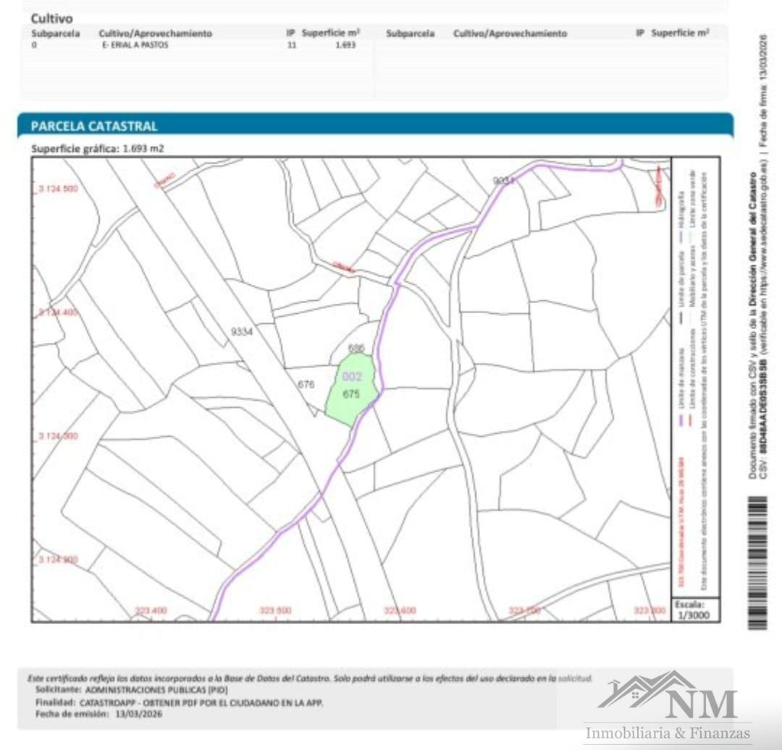
Task: Click the vertical "Fecha de firma: 13/03/2026" text
Action: tap(762, 90)
